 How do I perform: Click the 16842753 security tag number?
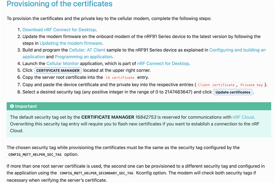(x=146, y=117)
